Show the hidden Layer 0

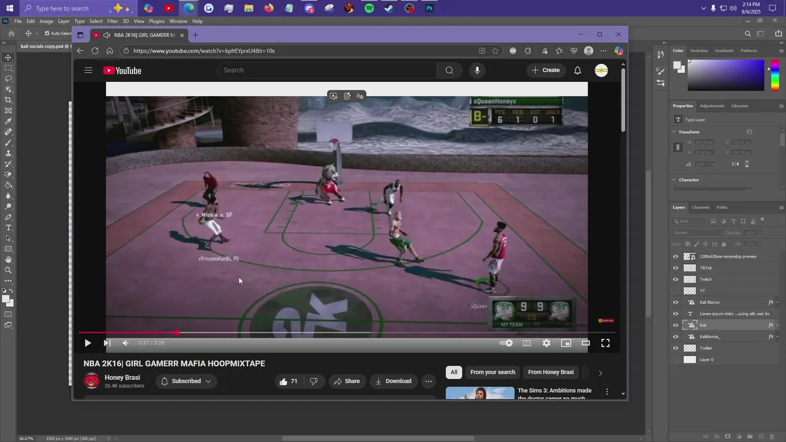coord(675,360)
